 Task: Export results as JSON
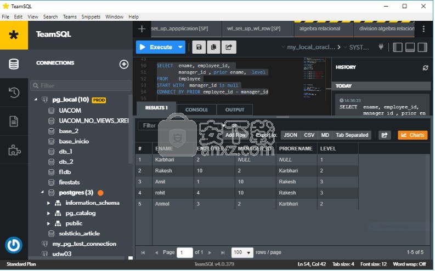coord(291,135)
